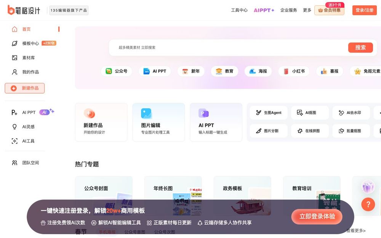Click the 立即登录体验 button

[317, 216]
